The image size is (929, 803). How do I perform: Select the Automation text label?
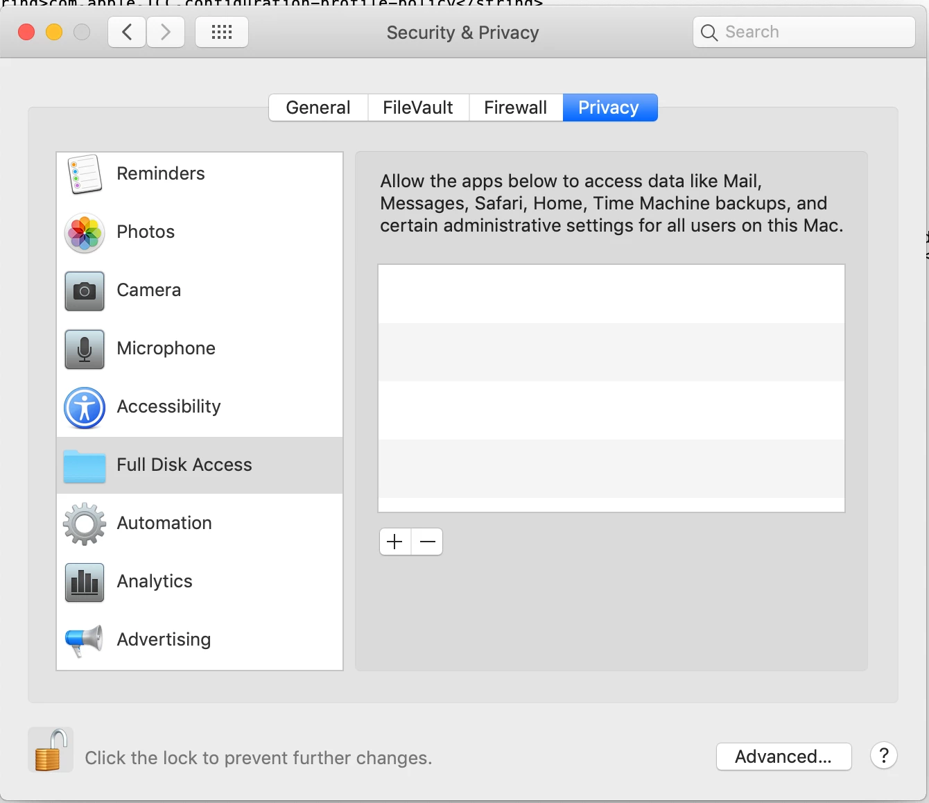(x=164, y=523)
